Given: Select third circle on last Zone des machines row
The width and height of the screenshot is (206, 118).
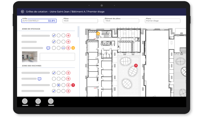Looking at the screenshot, I should (x=63, y=91).
